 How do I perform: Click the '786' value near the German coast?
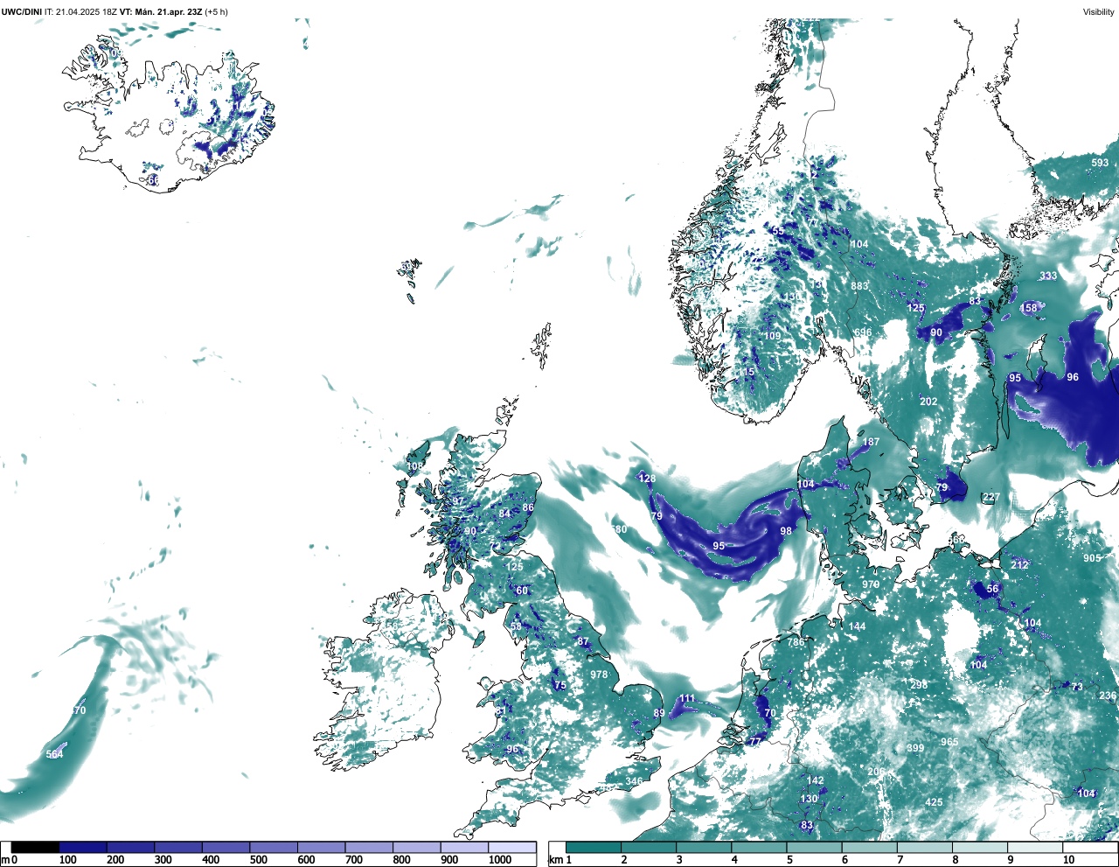tap(796, 642)
